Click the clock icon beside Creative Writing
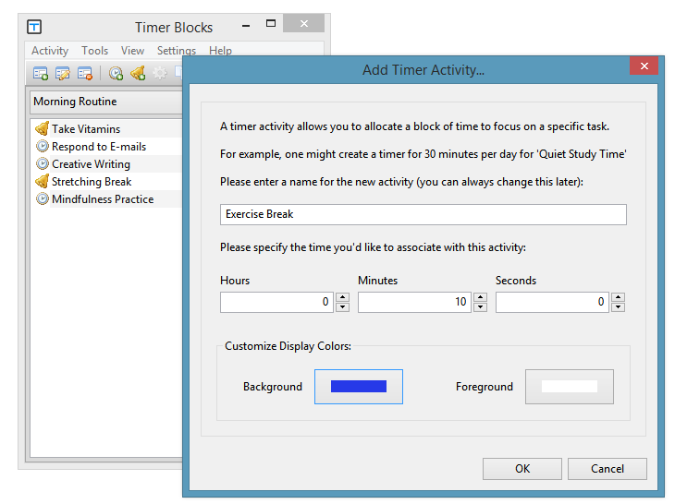The width and height of the screenshot is (675, 504). click(43, 163)
